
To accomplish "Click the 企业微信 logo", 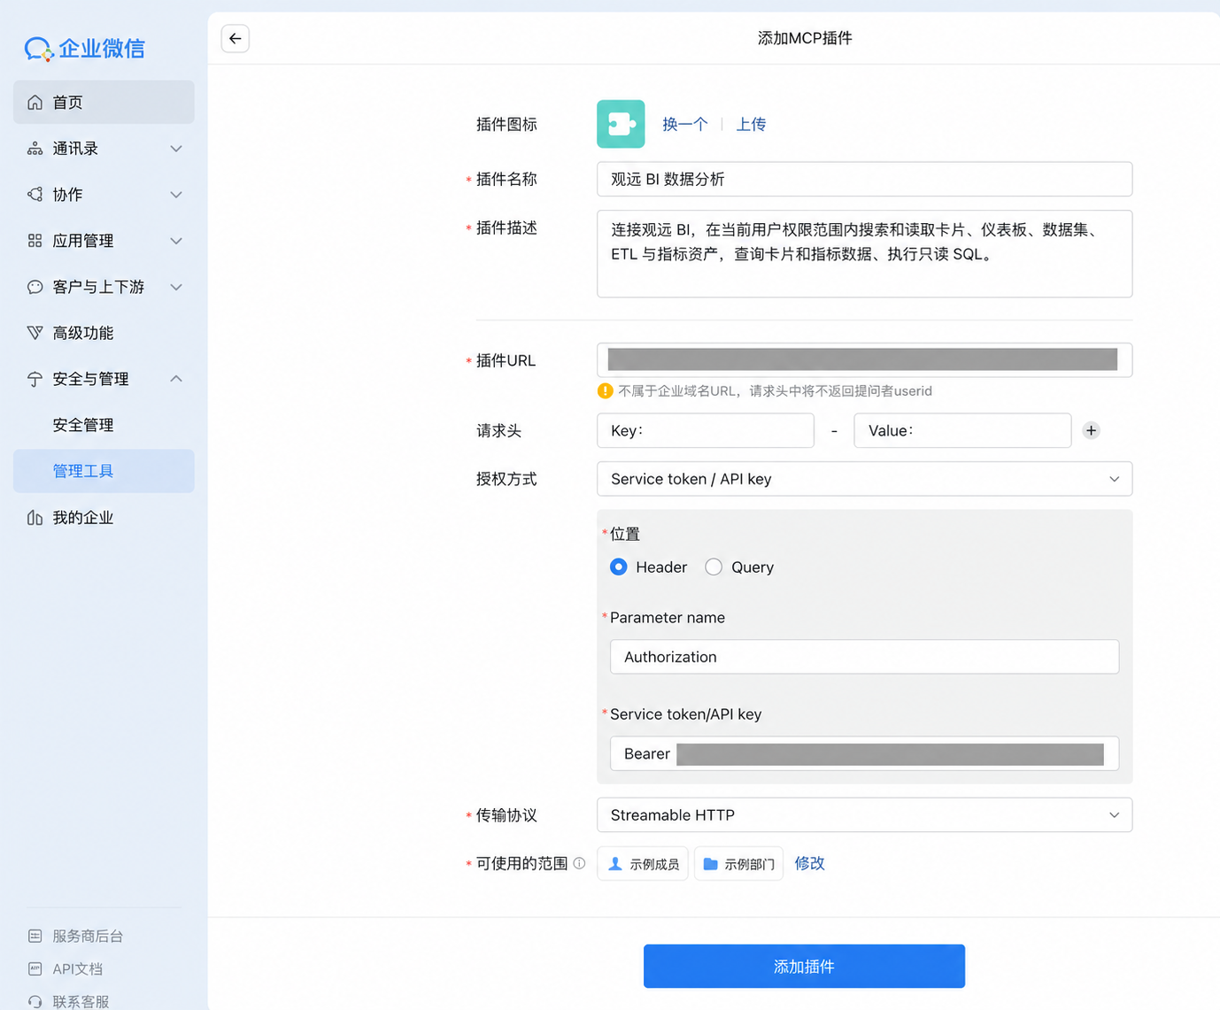I will 84,49.
